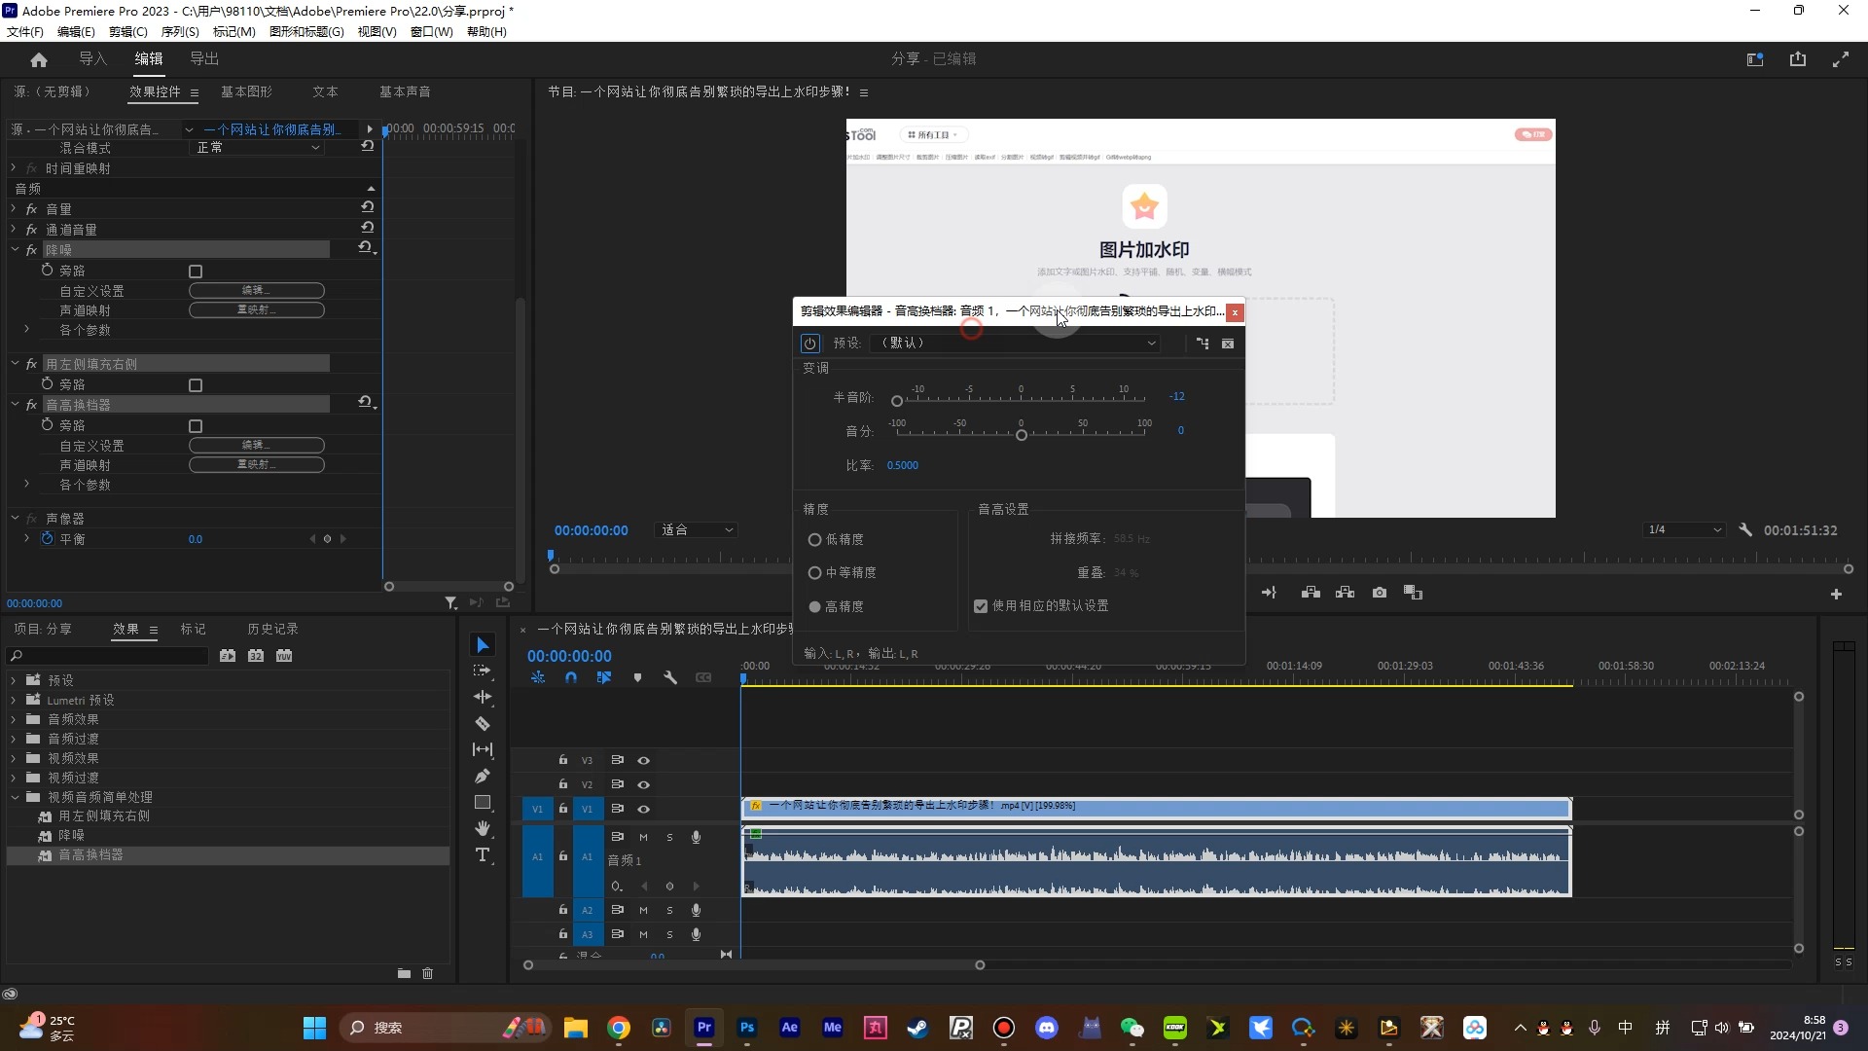This screenshot has height=1051, width=1868.
Task: Open timeline display settings wrench
Action: (x=670, y=677)
